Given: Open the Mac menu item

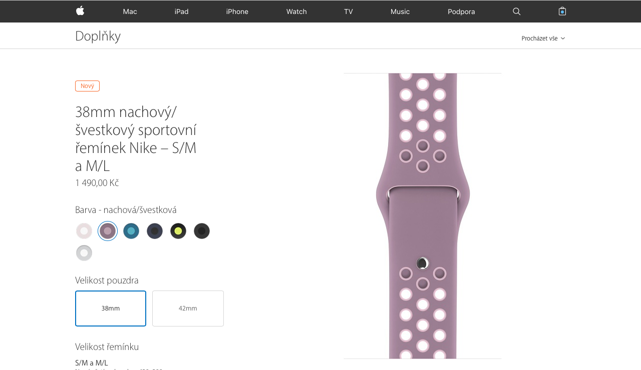Looking at the screenshot, I should tap(130, 11).
